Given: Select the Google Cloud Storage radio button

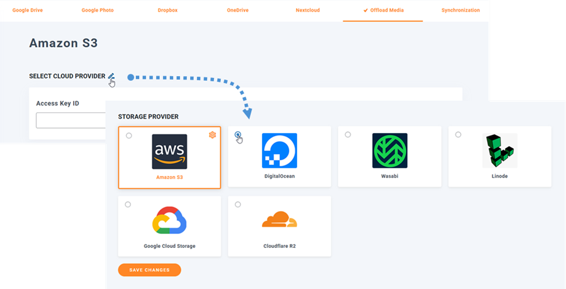Looking at the screenshot, I should (x=128, y=204).
